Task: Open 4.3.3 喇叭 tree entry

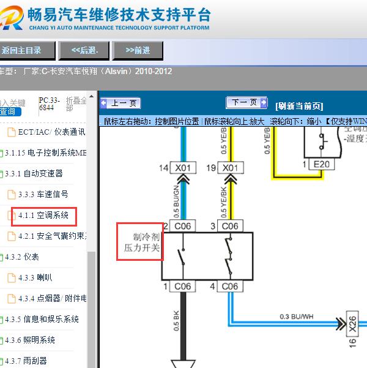Action: pos(35,277)
